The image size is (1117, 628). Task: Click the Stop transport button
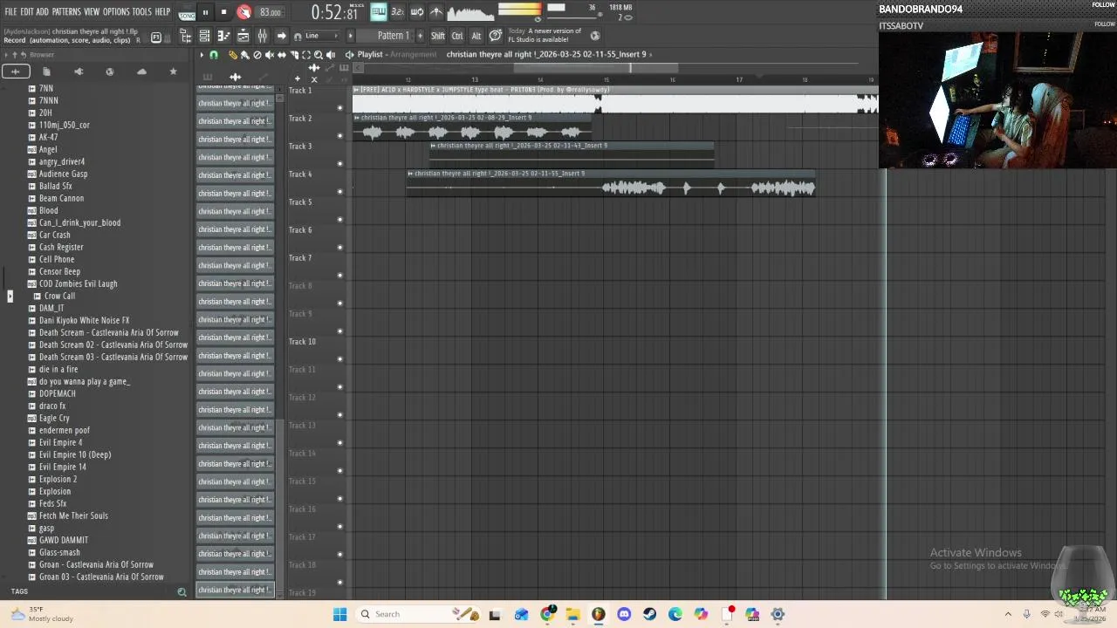coord(223,12)
